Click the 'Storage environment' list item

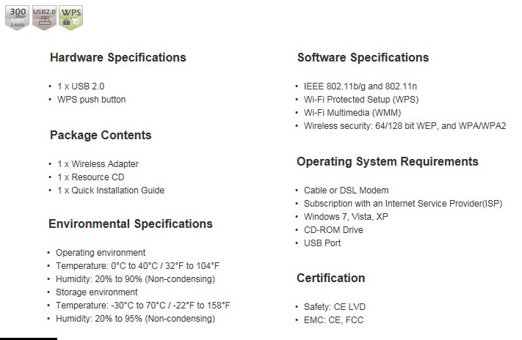tap(96, 292)
